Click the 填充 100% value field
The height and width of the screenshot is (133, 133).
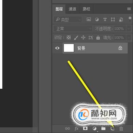pyautogui.click(x=120, y=38)
